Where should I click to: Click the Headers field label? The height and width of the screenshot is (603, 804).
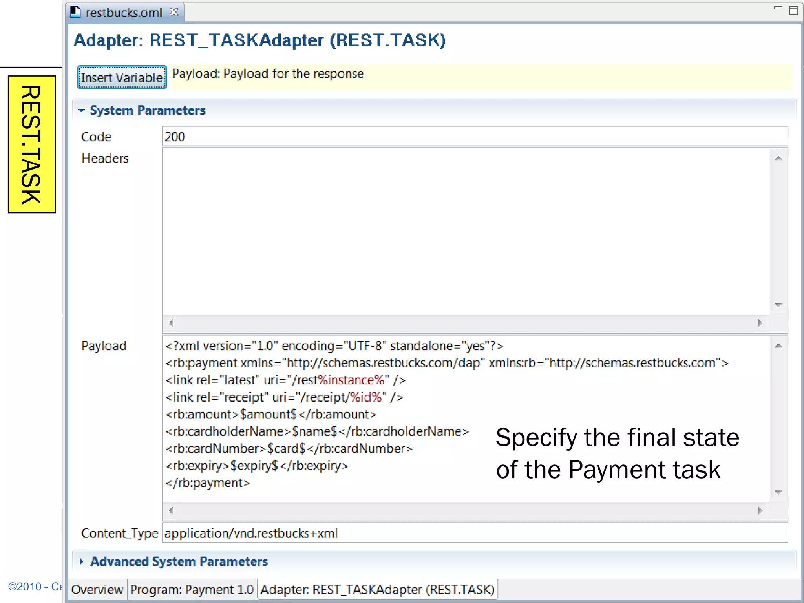(105, 158)
